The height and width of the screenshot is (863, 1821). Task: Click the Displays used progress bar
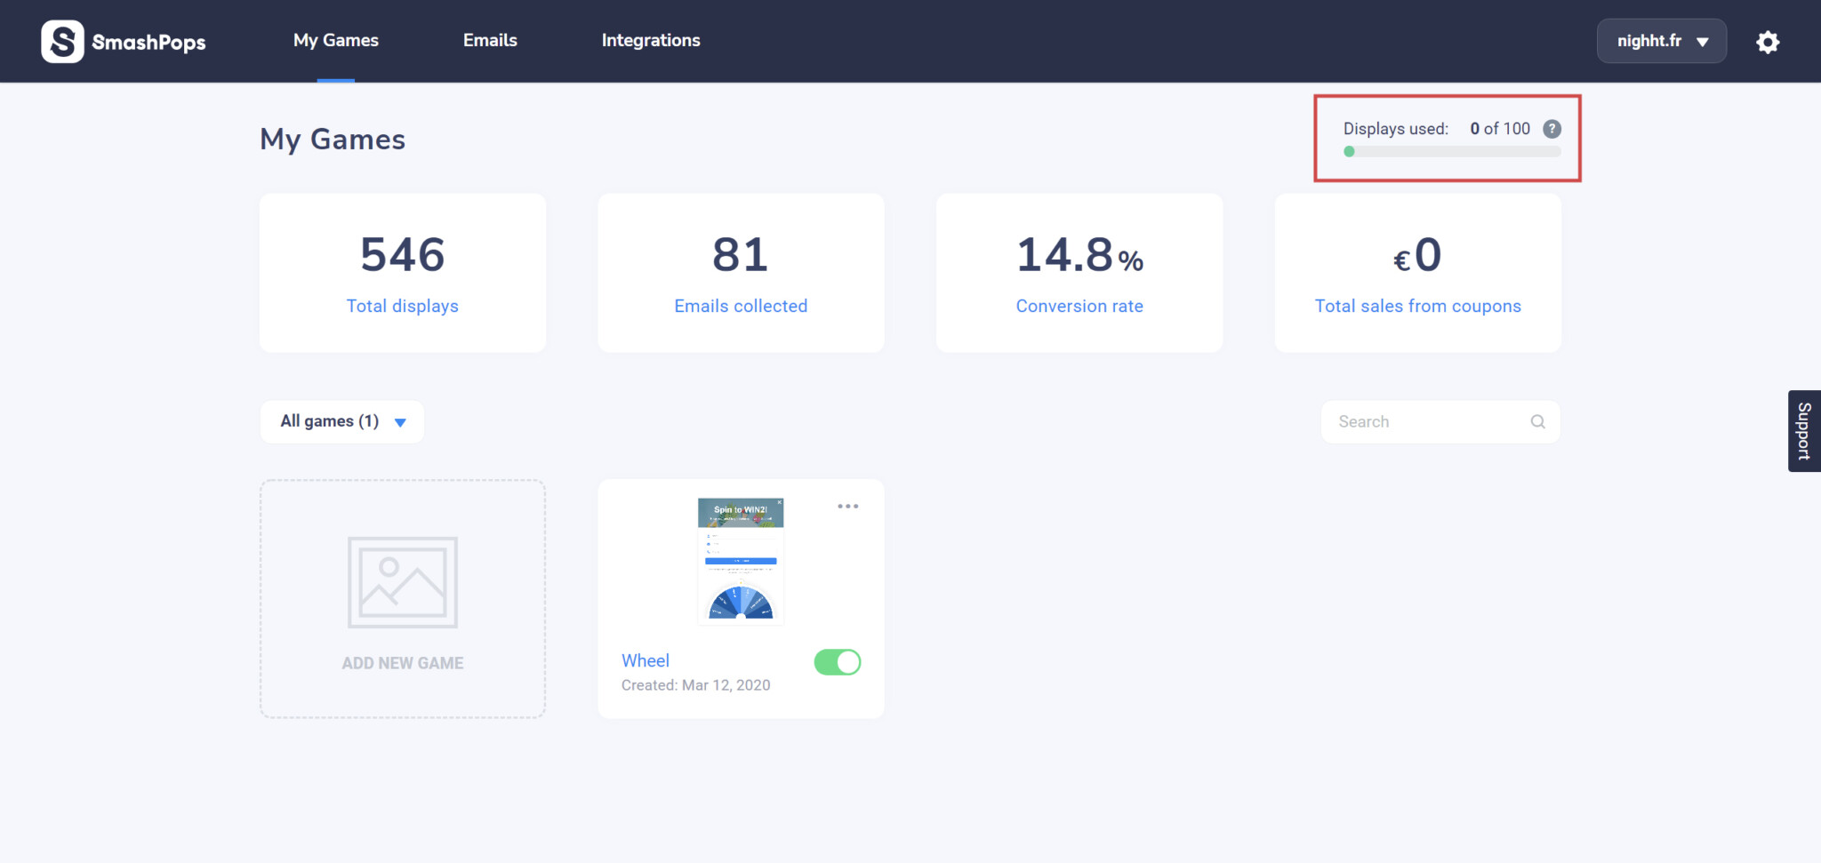pos(1451,151)
